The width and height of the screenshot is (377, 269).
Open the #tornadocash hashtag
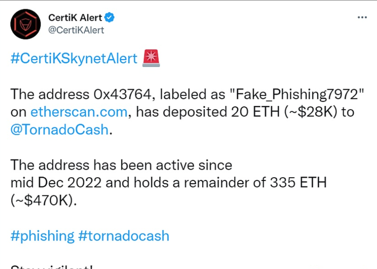124,236
